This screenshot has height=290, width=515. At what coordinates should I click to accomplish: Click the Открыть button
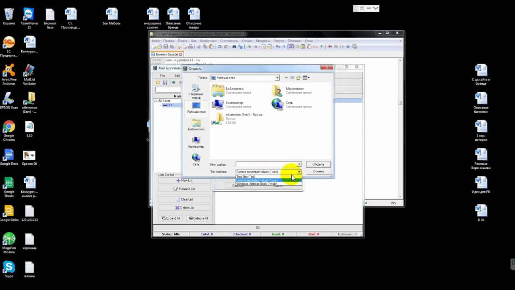pos(318,164)
